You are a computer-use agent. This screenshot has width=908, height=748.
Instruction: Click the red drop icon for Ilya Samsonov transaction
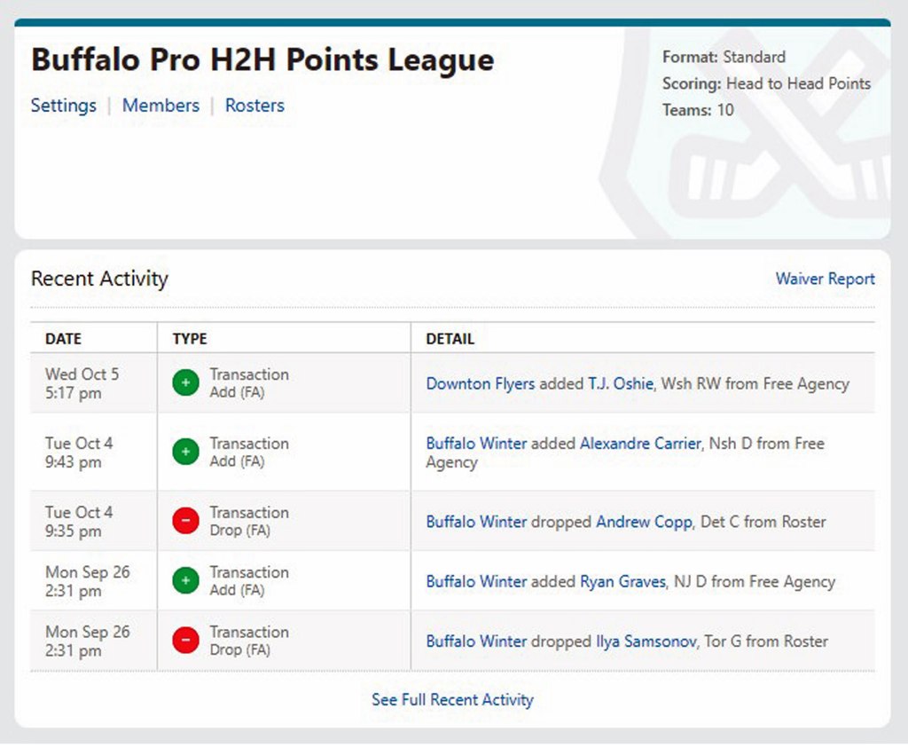tap(185, 641)
